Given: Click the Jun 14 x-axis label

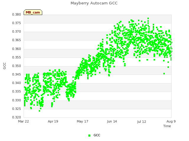Looking at the screenshot, I should pos(112,121).
